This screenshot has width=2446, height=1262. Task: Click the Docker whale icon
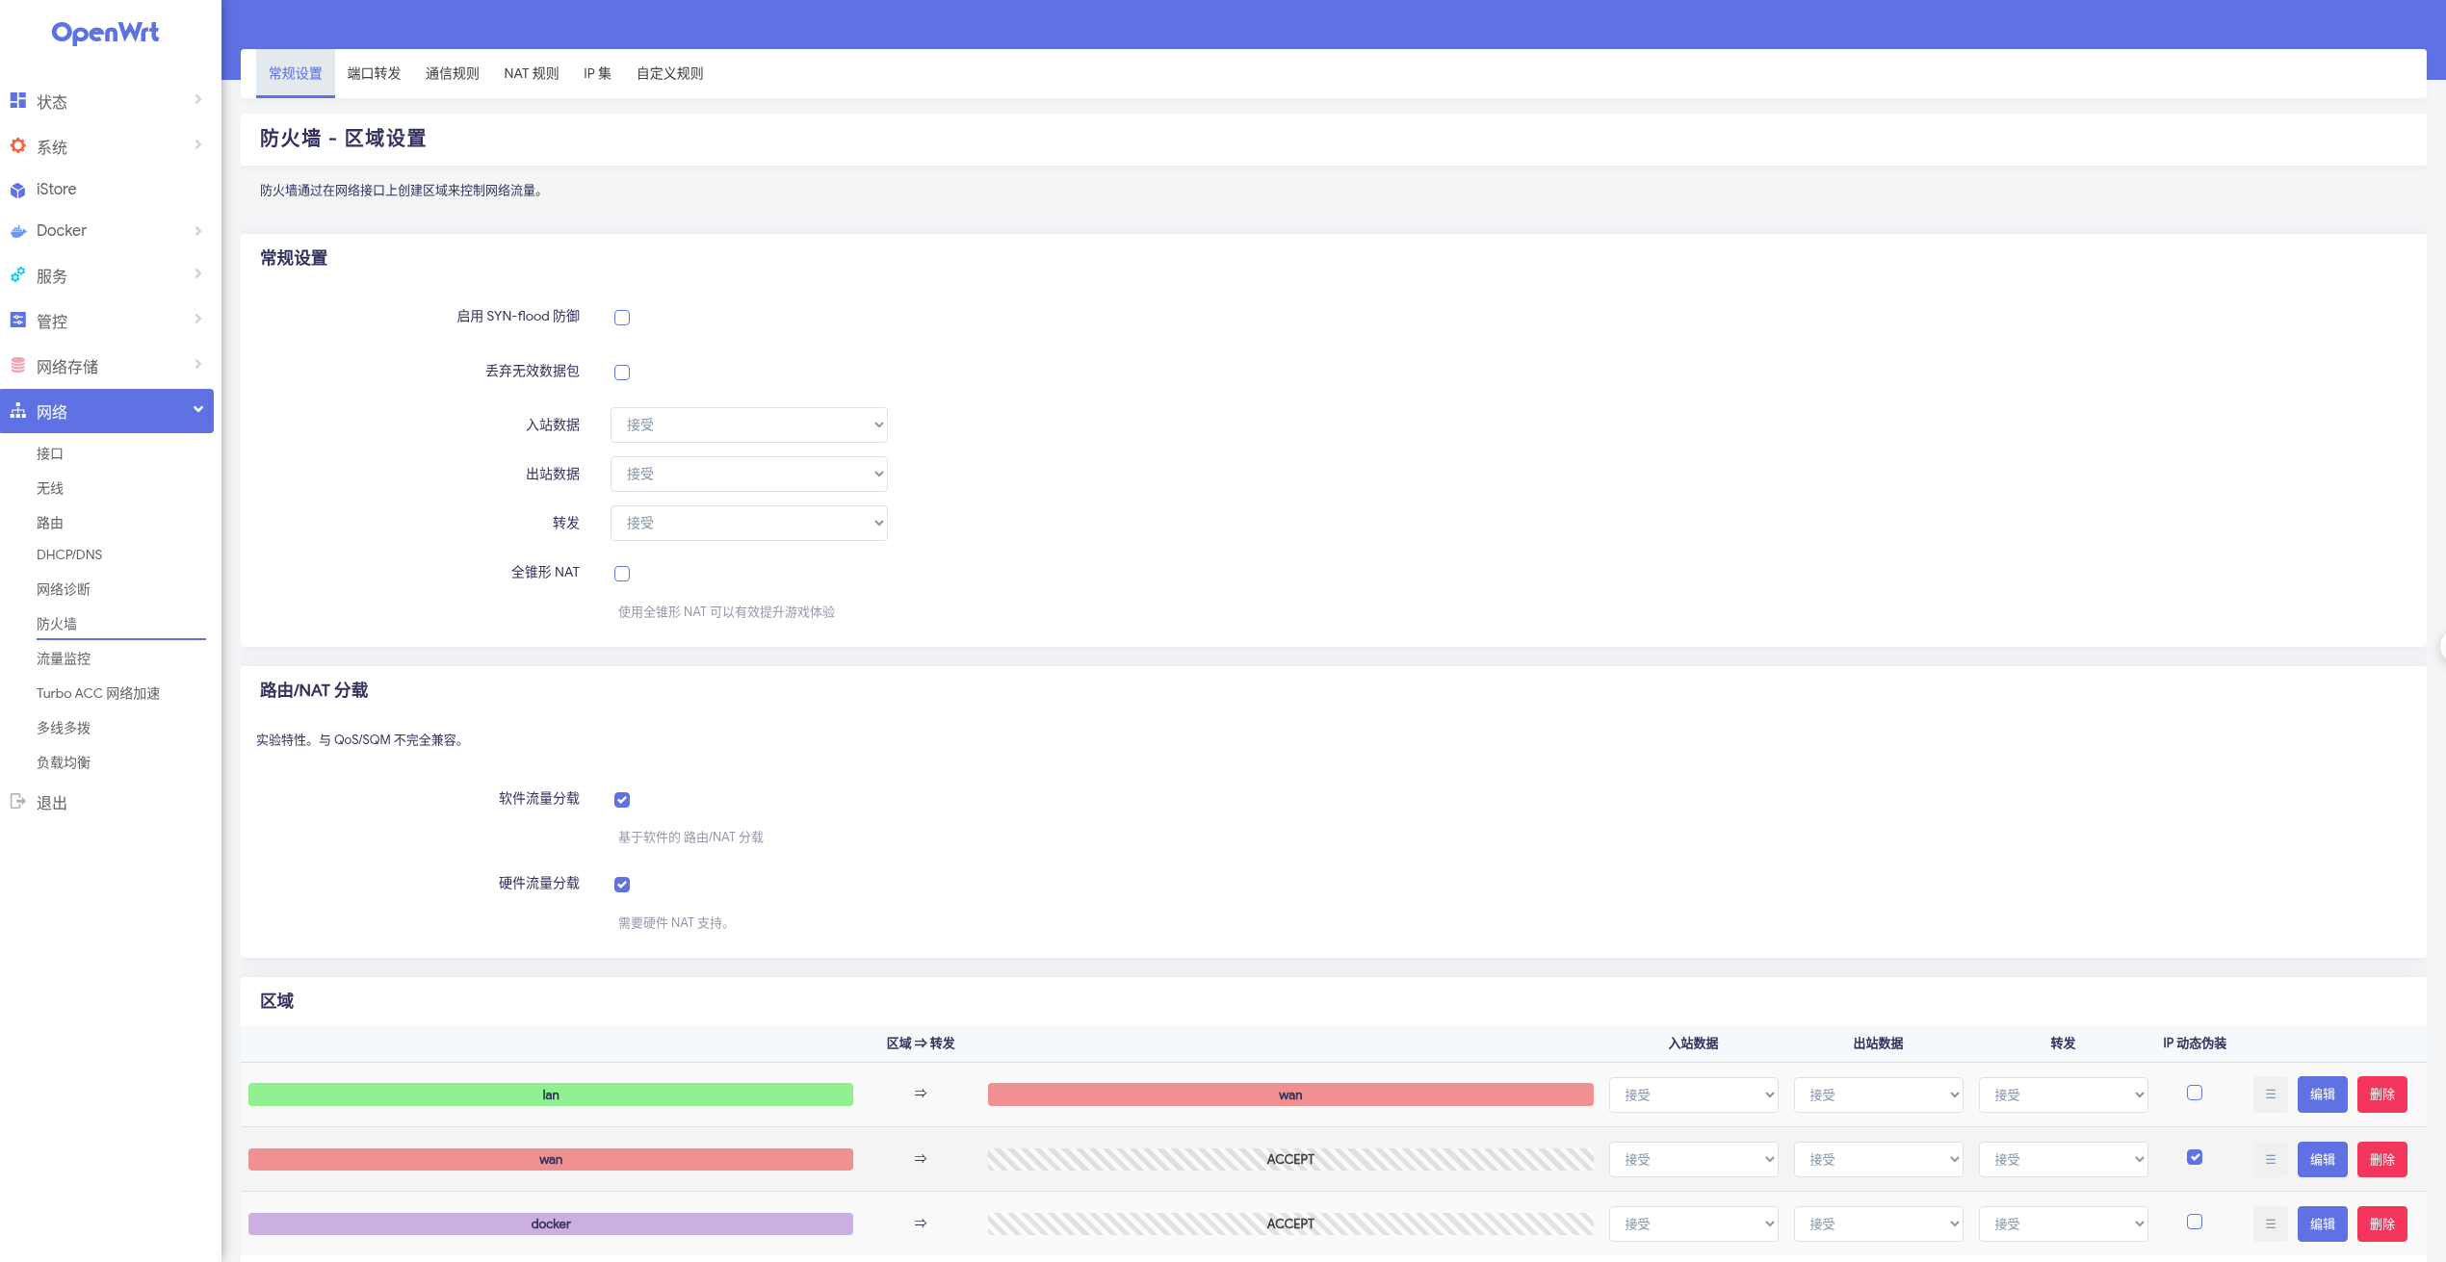coord(17,231)
